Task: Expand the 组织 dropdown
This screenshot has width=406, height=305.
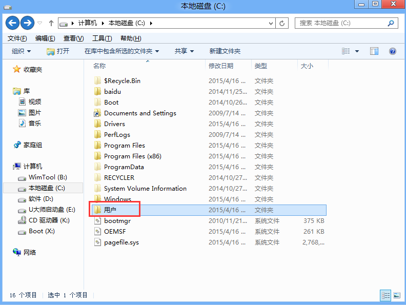Action: tap(21, 51)
